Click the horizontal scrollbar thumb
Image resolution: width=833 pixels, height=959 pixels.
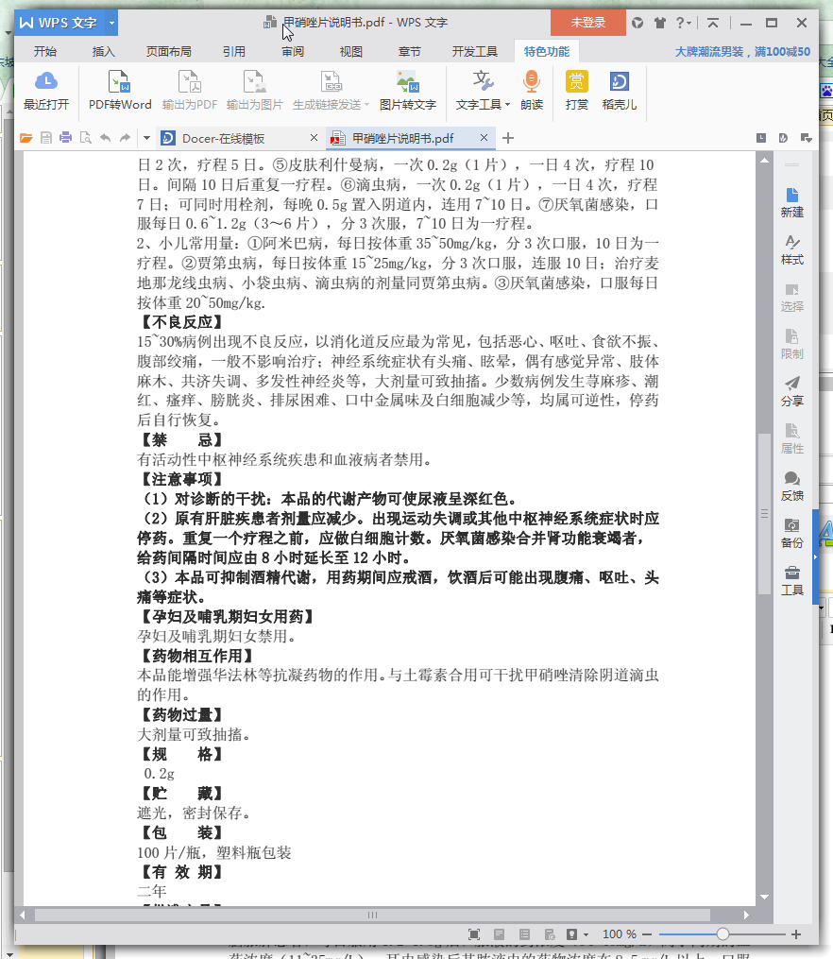pos(372,915)
